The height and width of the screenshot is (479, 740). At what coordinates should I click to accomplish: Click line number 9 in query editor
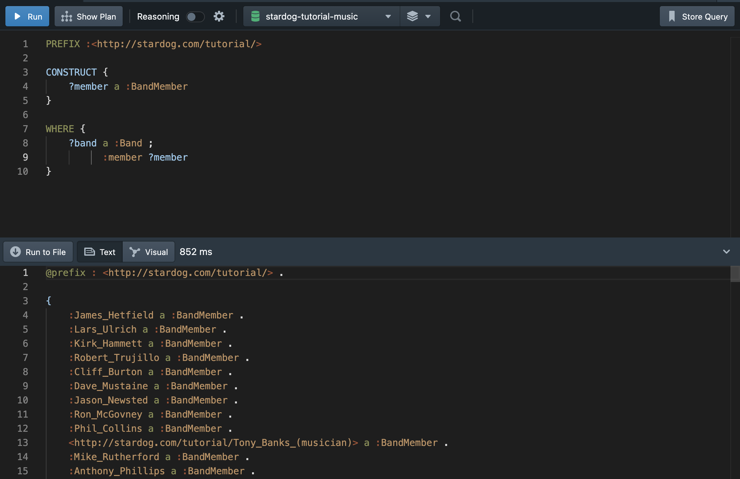click(25, 157)
